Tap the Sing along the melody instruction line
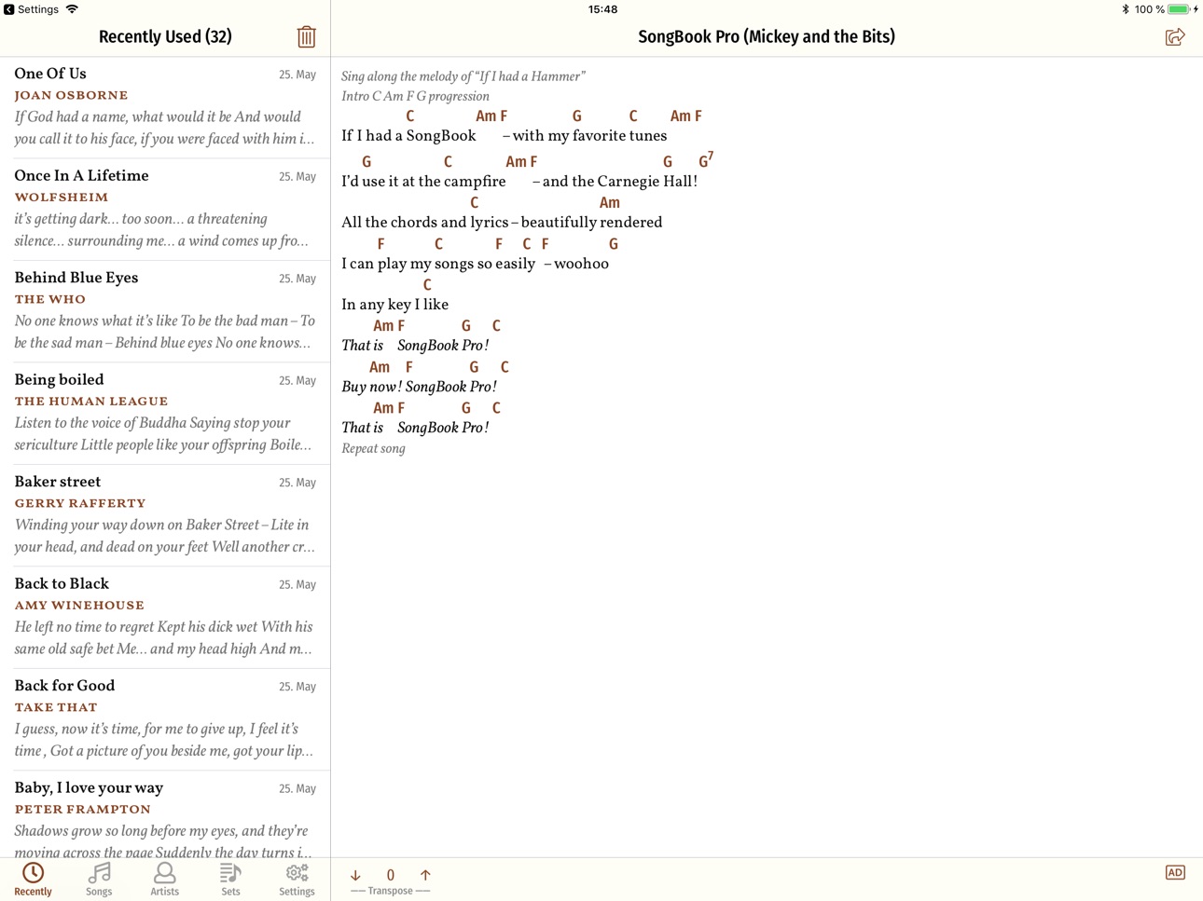The width and height of the screenshot is (1203, 901). pyautogui.click(x=463, y=76)
